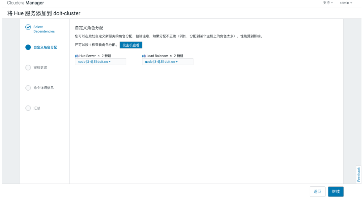
Task: Go to Select Dependencies step
Action: [x=44, y=29]
